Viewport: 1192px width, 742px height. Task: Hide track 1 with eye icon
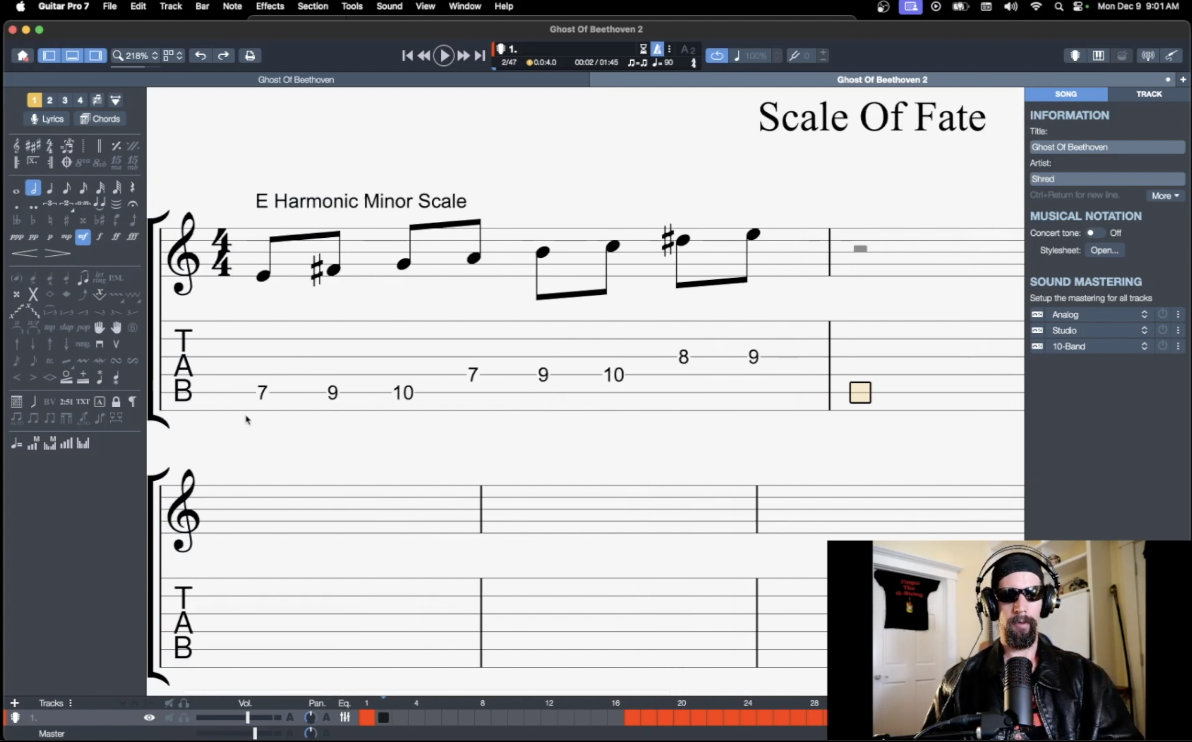149,718
